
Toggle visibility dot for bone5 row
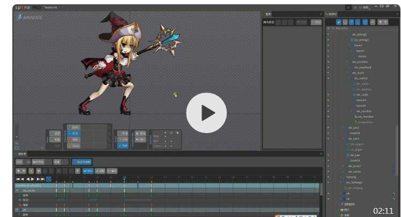(328, 56)
